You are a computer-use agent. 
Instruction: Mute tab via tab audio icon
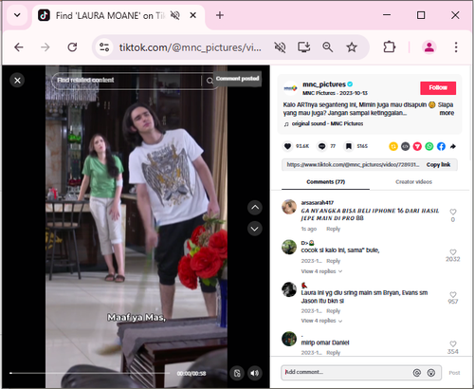pyautogui.click(x=175, y=15)
